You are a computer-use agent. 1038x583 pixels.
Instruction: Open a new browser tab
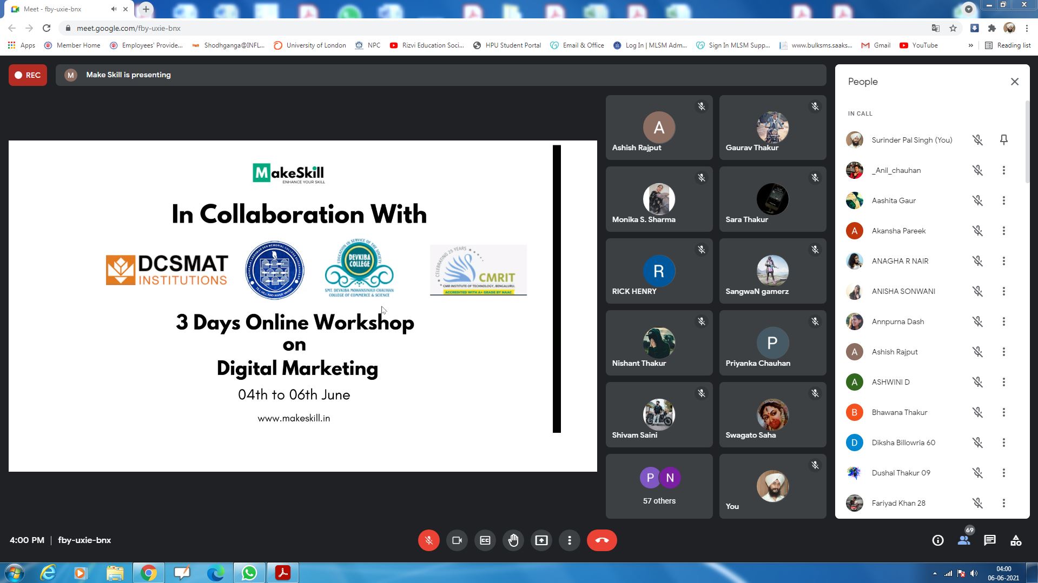146,9
